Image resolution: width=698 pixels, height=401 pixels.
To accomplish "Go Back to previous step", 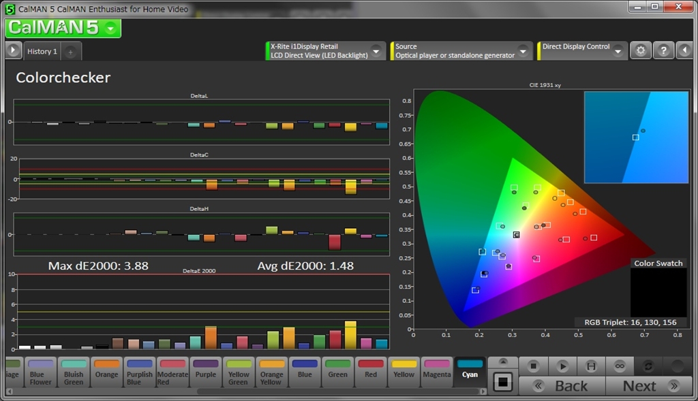I will [562, 385].
